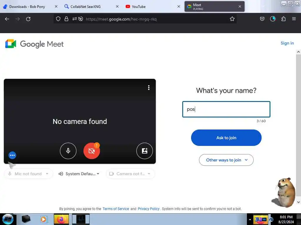Show hidden system tray icons
The width and height of the screenshot is (301, 225).
250,219
